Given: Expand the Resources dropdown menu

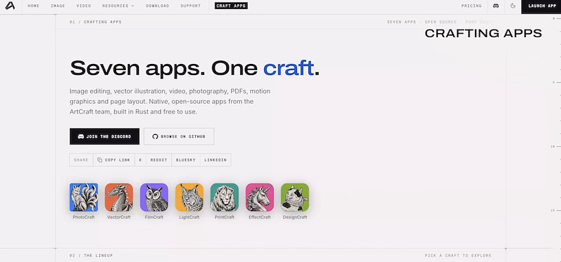Looking at the screenshot, I should click(118, 6).
